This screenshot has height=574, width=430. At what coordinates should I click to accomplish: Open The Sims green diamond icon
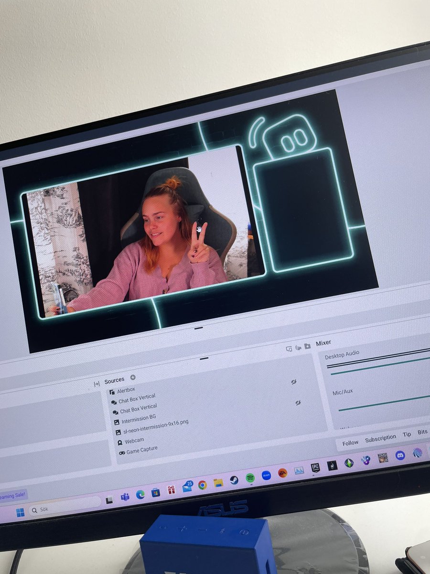pyautogui.click(x=349, y=463)
